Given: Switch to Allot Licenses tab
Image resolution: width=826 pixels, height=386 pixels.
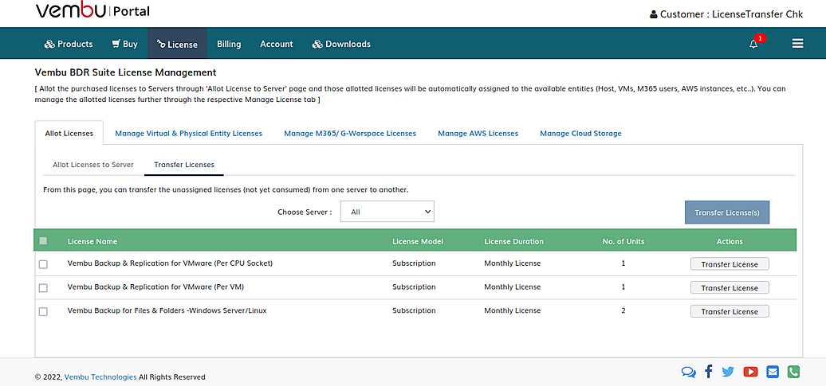Looking at the screenshot, I should point(69,134).
